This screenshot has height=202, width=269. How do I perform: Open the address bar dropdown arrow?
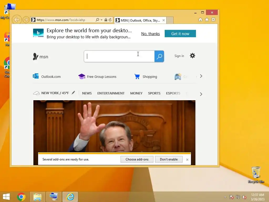(102, 20)
